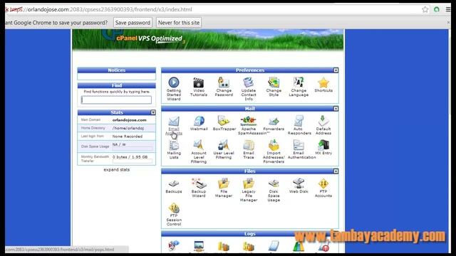Viewport: 456px width, 256px height.
Task: Click the Find functions search field
Action: pyautogui.click(x=116, y=100)
